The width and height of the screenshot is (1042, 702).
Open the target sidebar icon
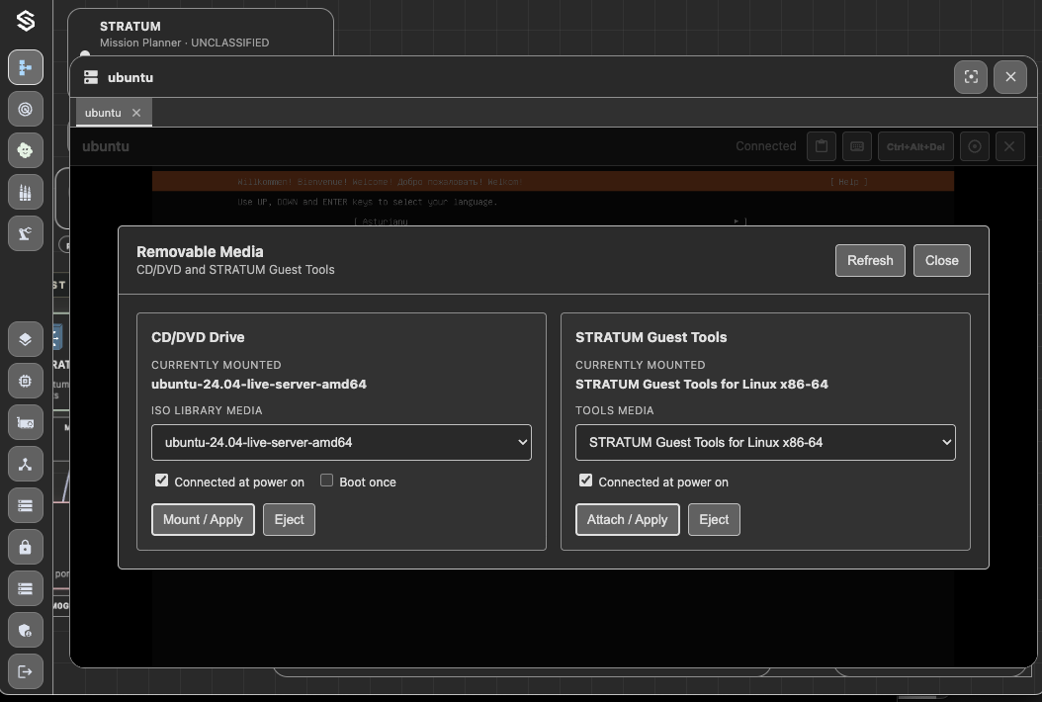26,109
